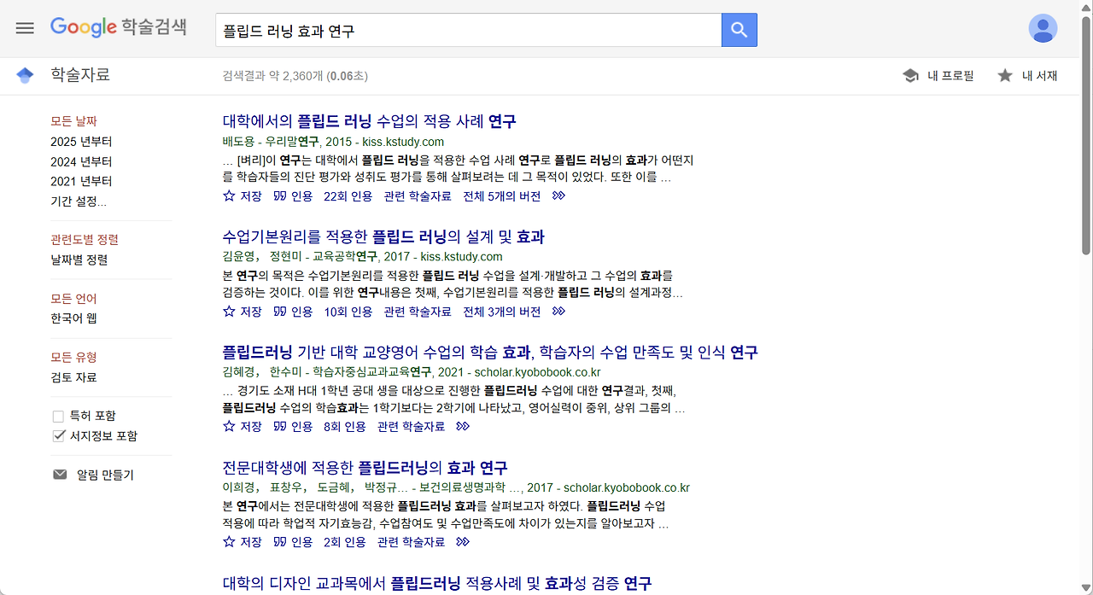Expand more options for 배도용 result

point(558,195)
